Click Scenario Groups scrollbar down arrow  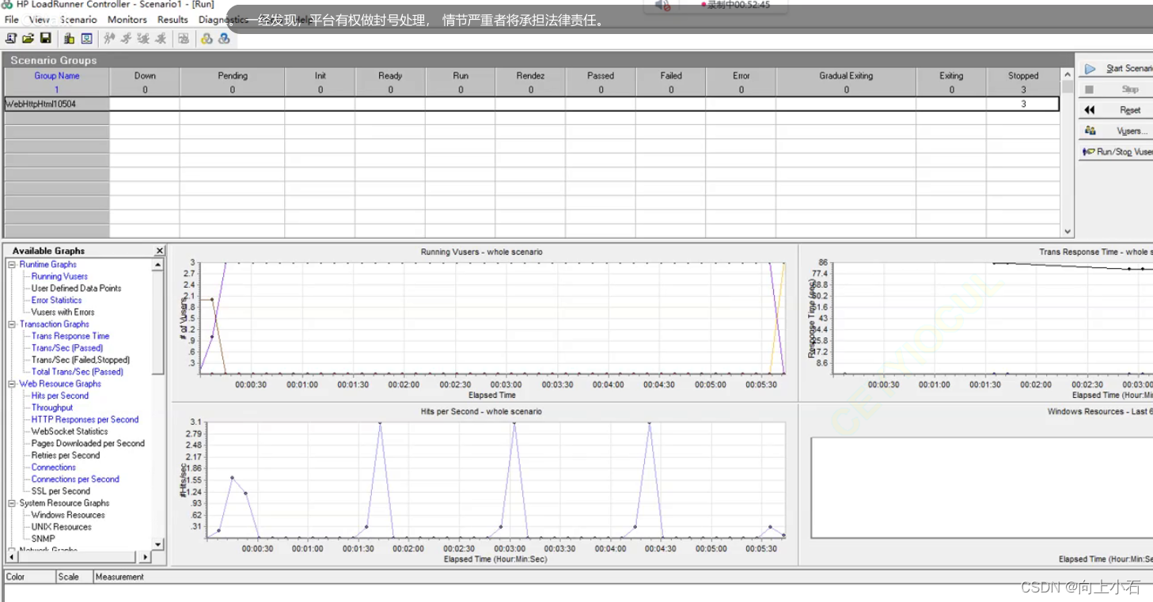click(x=1068, y=232)
